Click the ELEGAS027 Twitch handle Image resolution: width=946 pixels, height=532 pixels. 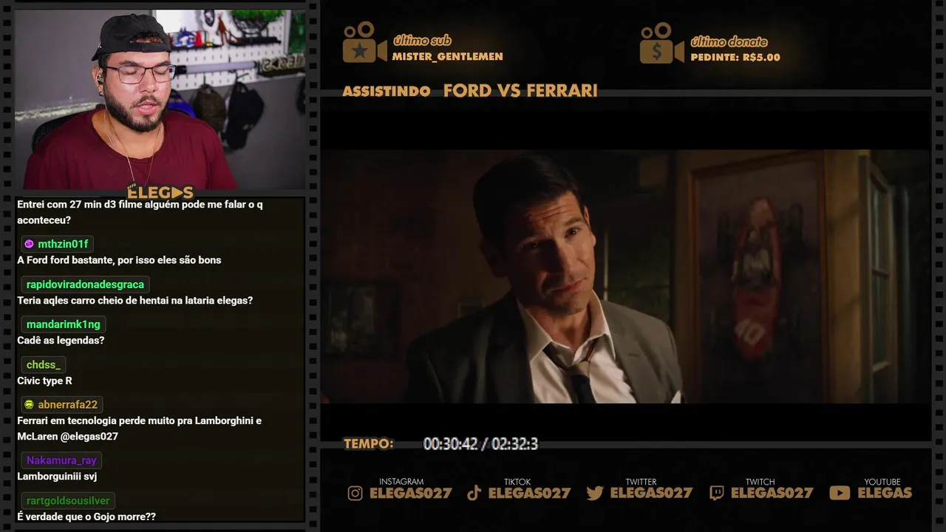coord(772,494)
